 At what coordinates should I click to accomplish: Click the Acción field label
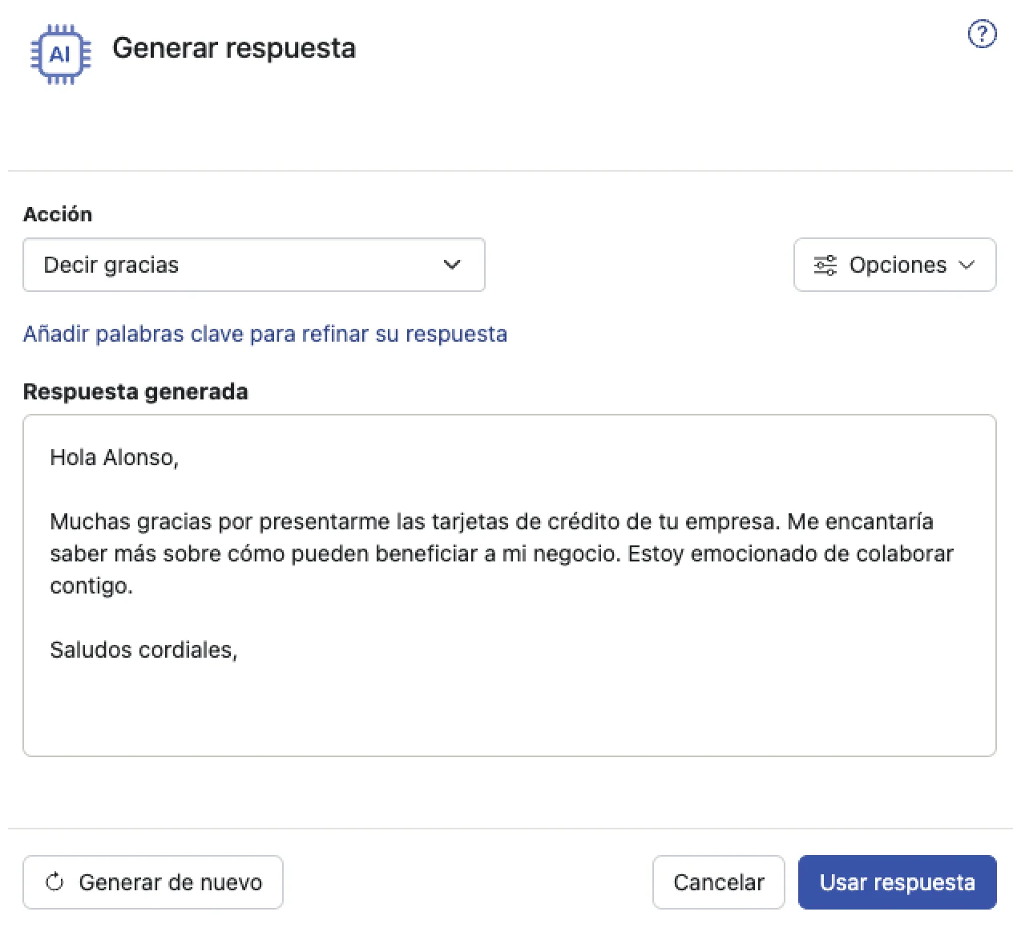pos(57,213)
